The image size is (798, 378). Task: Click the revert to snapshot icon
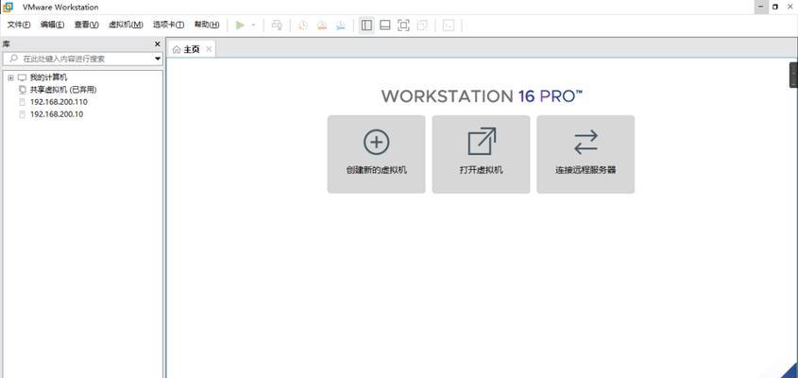[x=322, y=25]
